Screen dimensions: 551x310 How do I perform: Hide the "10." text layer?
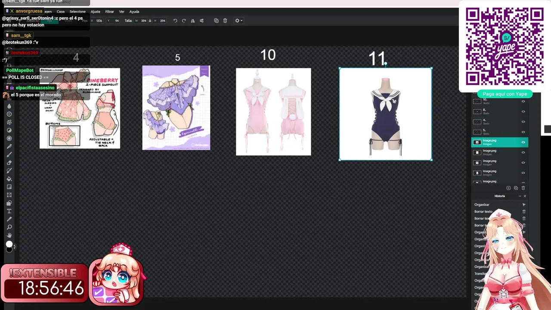[523, 101]
